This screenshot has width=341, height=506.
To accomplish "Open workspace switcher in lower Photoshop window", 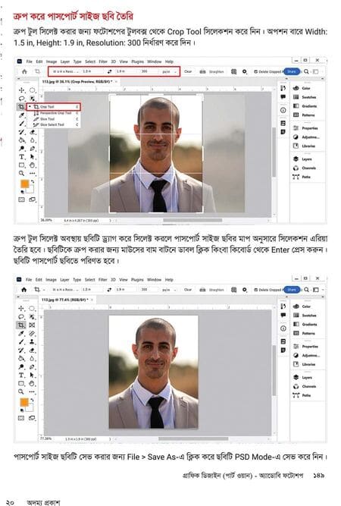I will click(x=316, y=290).
